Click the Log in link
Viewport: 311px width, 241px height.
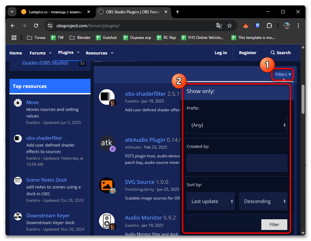[x=221, y=53]
